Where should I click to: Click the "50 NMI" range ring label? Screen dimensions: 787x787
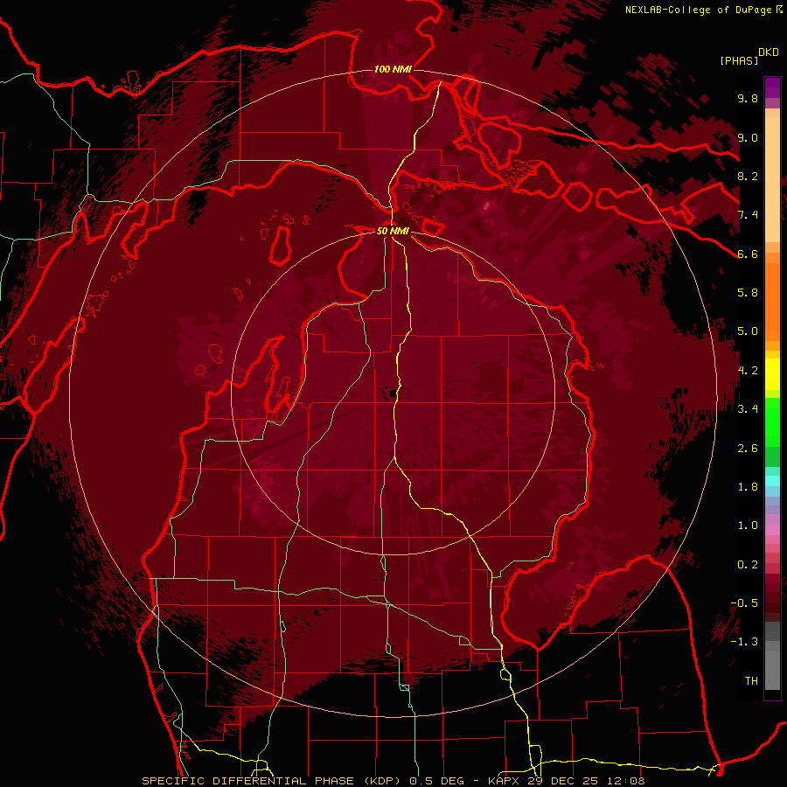point(393,232)
